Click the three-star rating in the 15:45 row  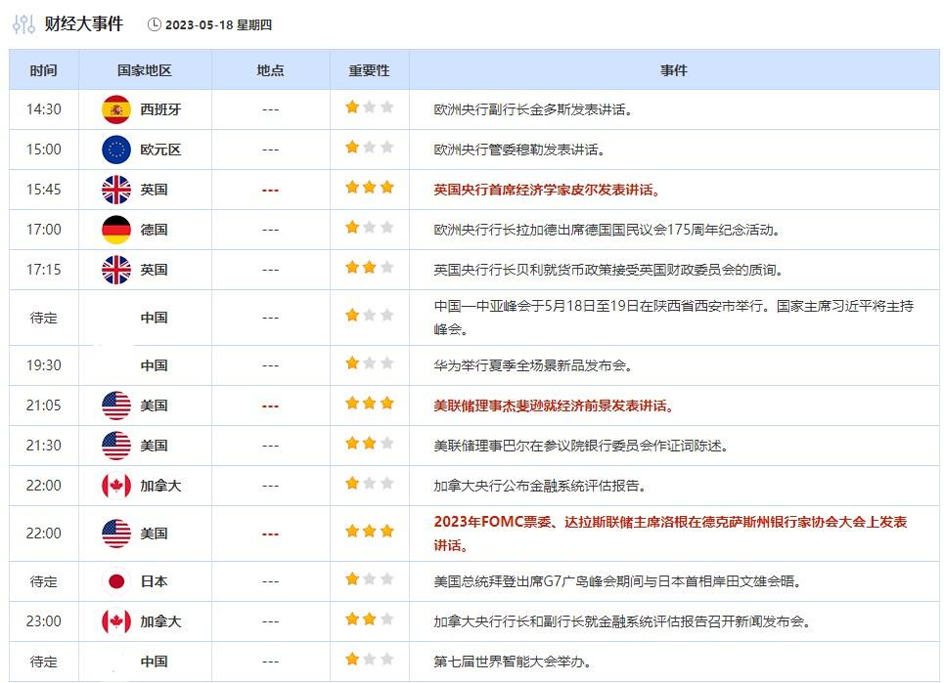pos(369,188)
